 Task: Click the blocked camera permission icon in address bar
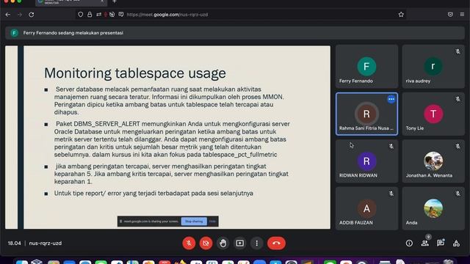(x=112, y=15)
